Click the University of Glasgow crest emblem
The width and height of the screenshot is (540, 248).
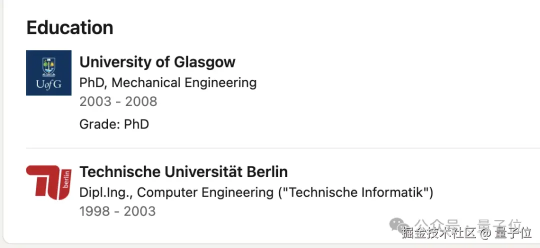tap(48, 66)
